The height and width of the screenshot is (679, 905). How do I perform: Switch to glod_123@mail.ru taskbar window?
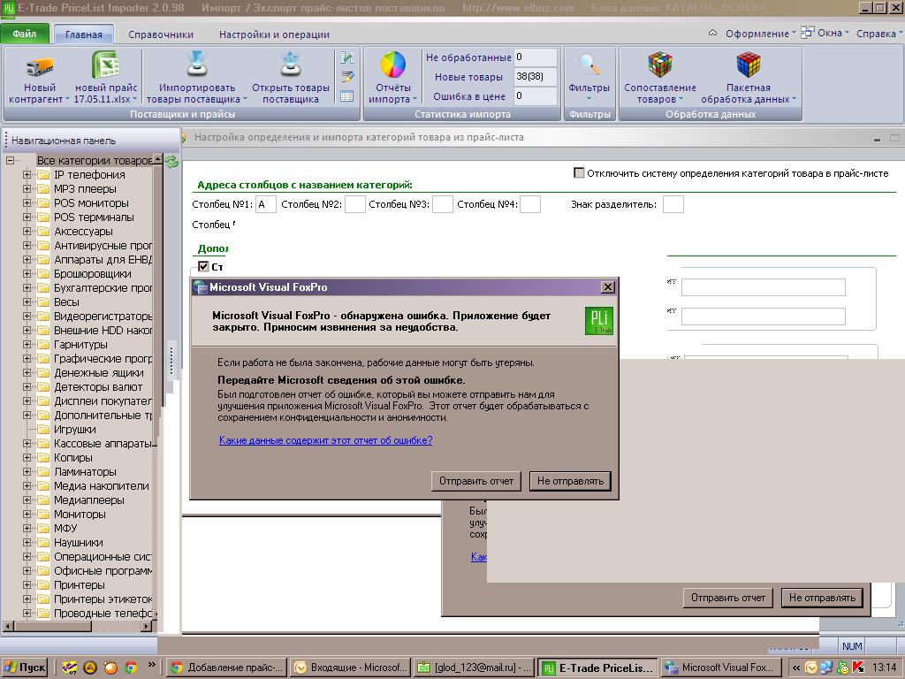click(x=475, y=668)
